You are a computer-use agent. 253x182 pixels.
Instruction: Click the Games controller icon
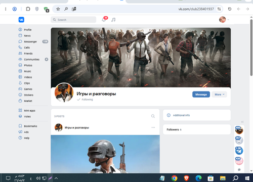tap(20, 89)
